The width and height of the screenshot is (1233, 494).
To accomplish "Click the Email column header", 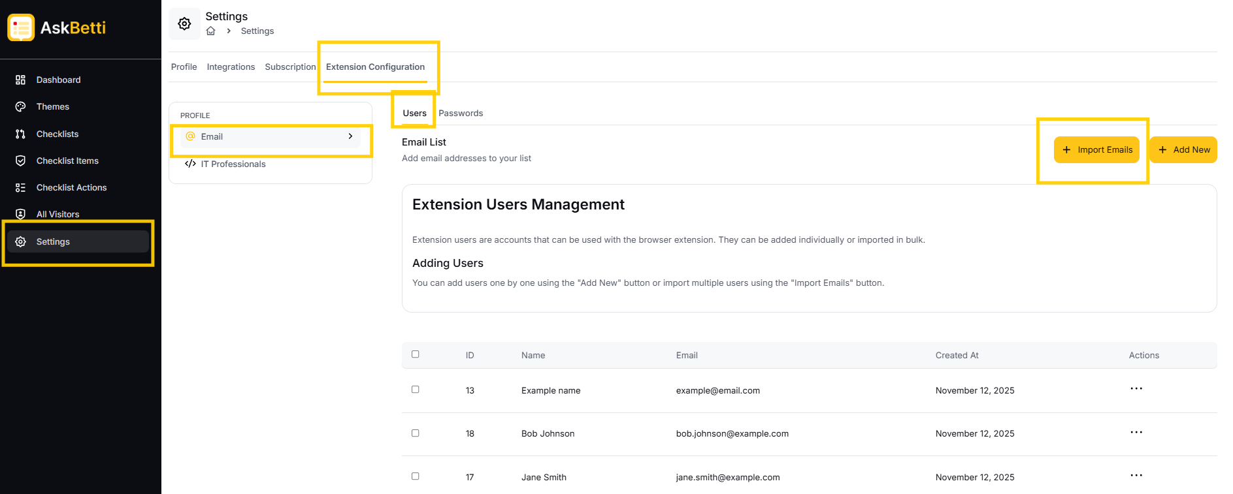I will tap(687, 355).
